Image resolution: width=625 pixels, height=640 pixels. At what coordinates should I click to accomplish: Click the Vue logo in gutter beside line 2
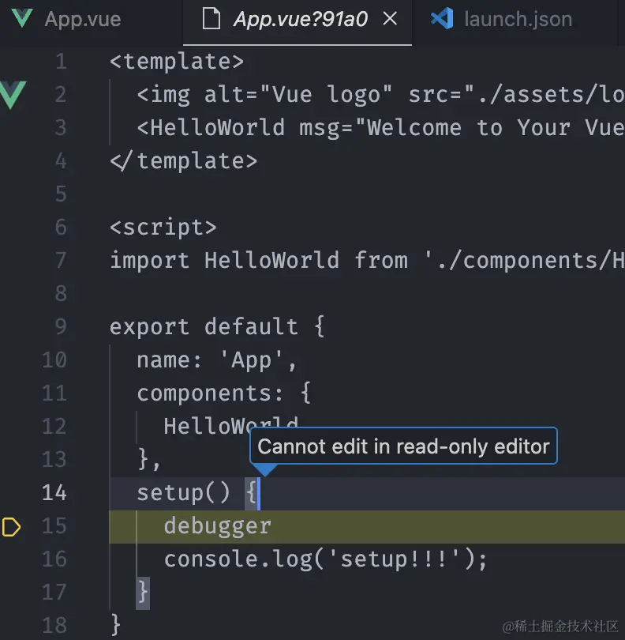pyautogui.click(x=13, y=95)
